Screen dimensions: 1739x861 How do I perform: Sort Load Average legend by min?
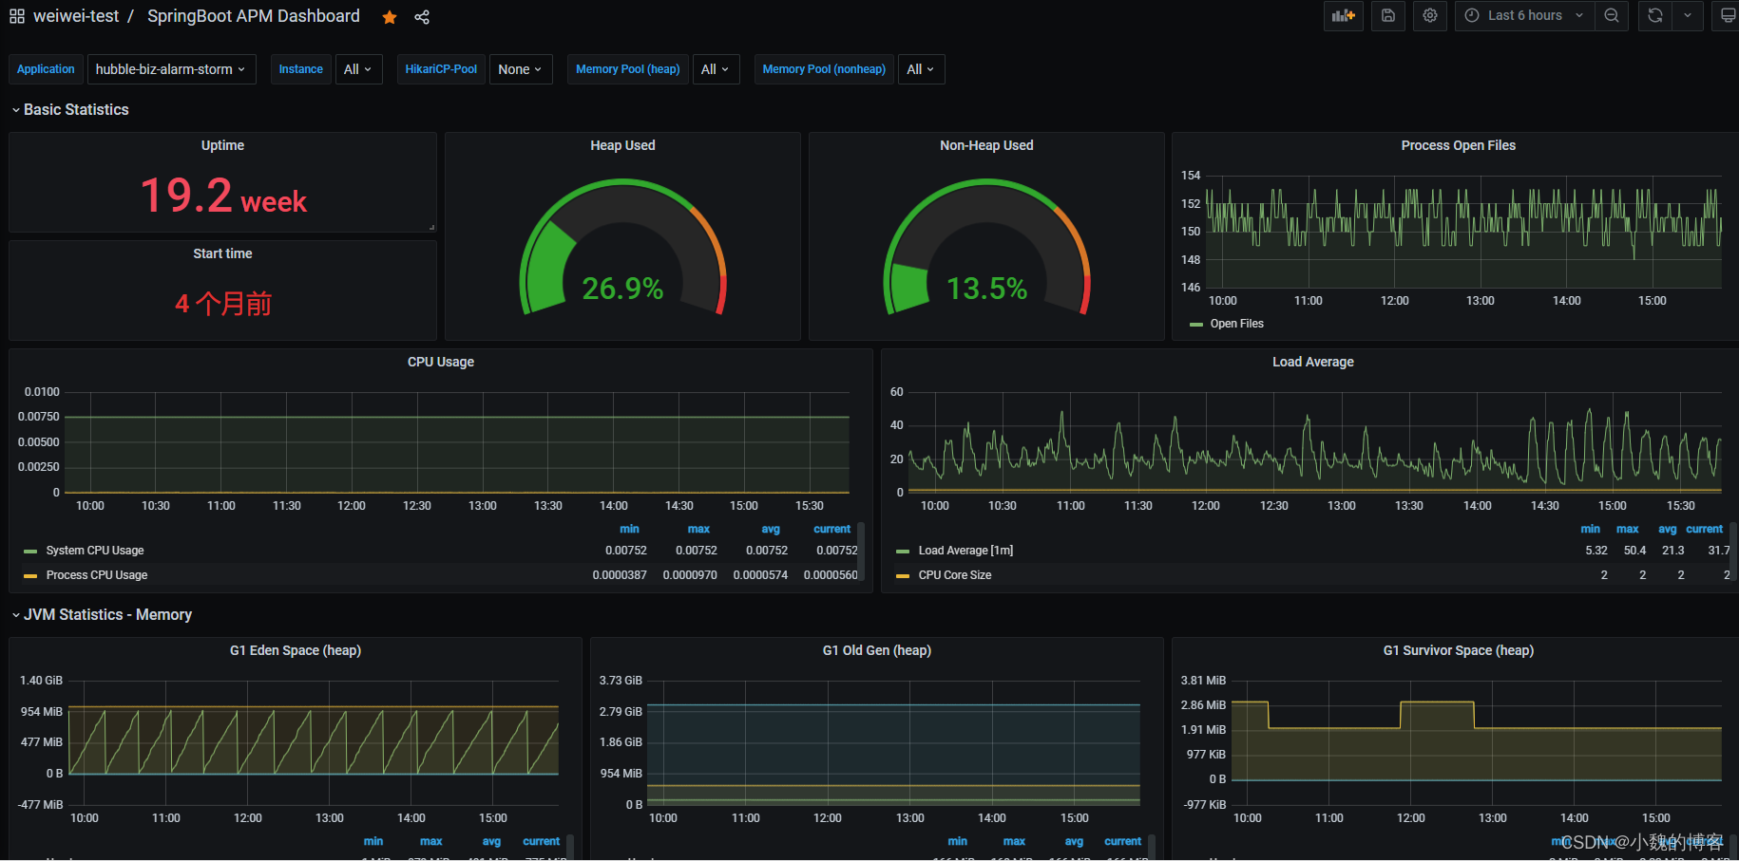pyautogui.click(x=1590, y=529)
